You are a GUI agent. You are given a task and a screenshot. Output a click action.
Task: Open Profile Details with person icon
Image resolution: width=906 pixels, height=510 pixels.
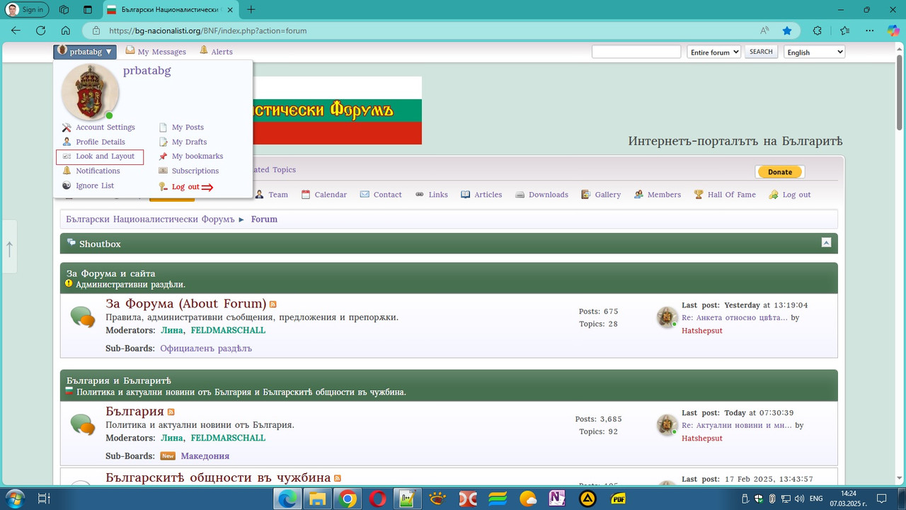pos(93,142)
